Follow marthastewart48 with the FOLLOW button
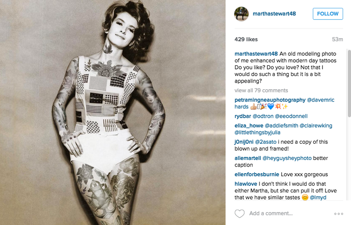The image size is (351, 225). tap(328, 14)
